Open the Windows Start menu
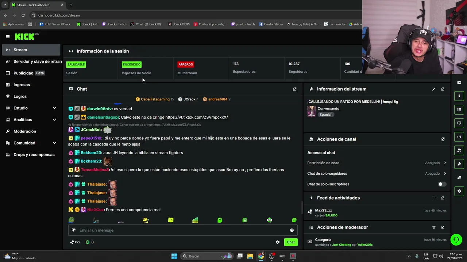Screen dimensions: 467x262 174,256
